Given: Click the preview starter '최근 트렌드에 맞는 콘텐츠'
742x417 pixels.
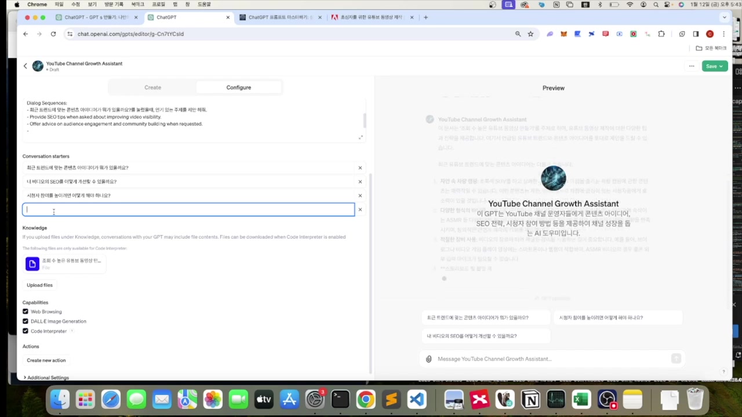Looking at the screenshot, I should pyautogui.click(x=486, y=318).
